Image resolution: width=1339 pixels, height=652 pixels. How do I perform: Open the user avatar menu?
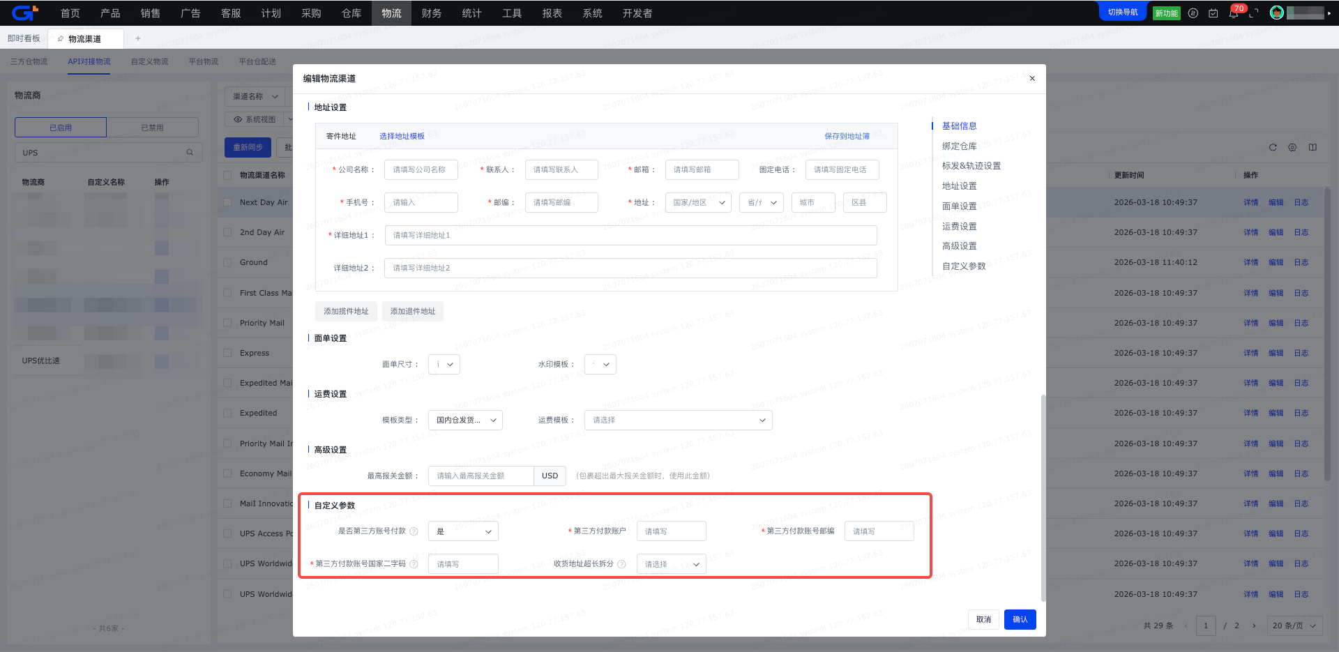tap(1277, 13)
